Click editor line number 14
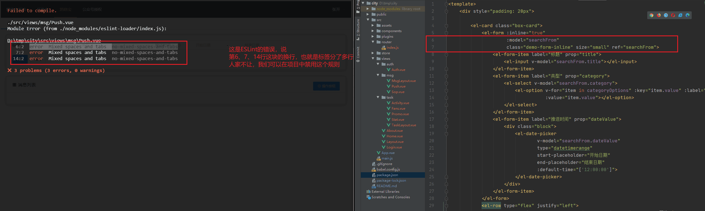 (x=432, y=98)
